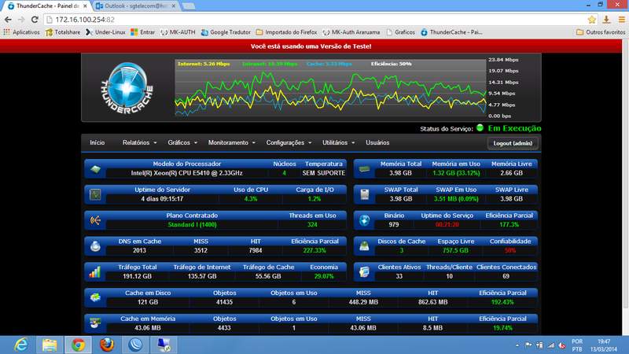
Task: Expand the Relatórios dropdown menu
Action: 140,143
